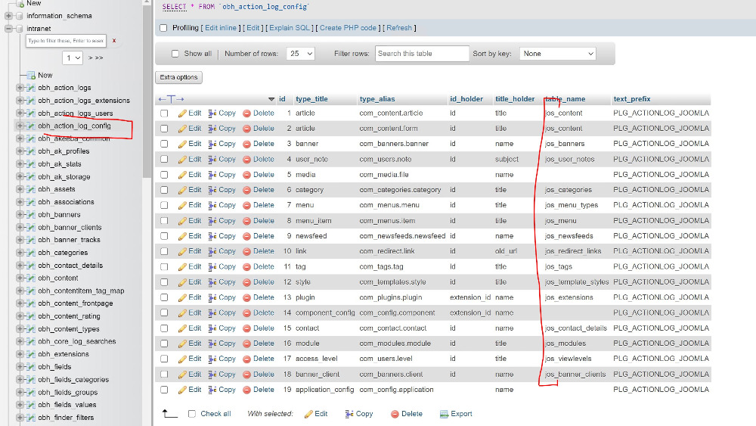The image size is (756, 426).
Task: Enable the Profiling checkbox
Action: (x=163, y=28)
